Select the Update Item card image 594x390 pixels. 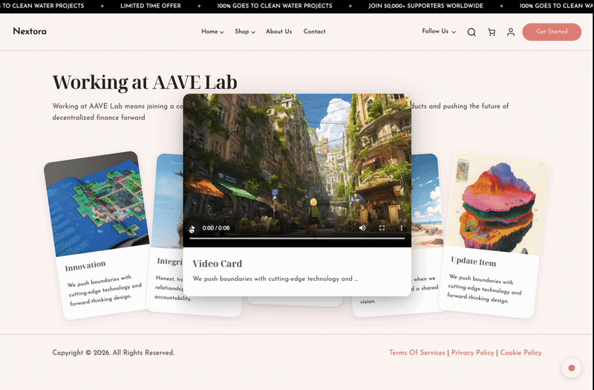pos(495,203)
